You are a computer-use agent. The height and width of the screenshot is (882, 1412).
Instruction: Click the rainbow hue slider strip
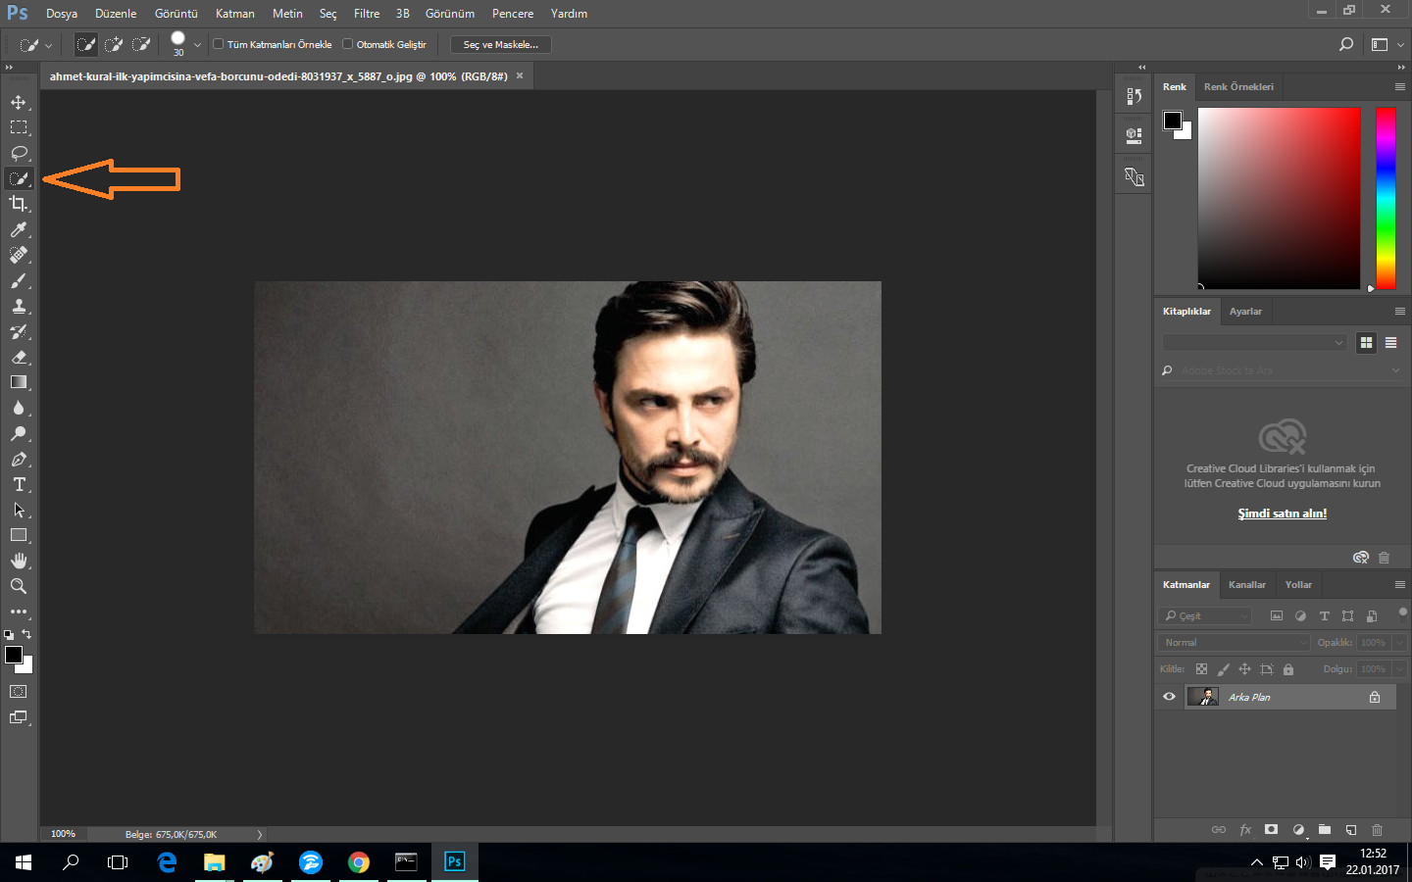(1385, 198)
